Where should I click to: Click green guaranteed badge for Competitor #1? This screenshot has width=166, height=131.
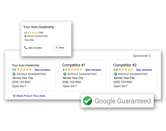64,74
